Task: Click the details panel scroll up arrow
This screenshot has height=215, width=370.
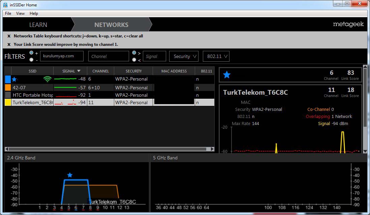Action: [365, 67]
